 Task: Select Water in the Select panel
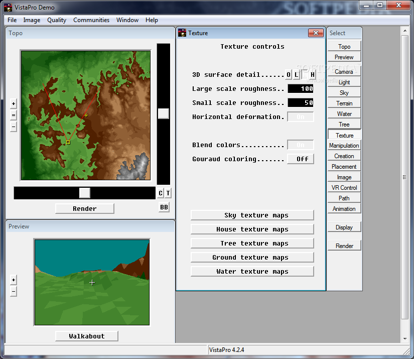(x=344, y=114)
